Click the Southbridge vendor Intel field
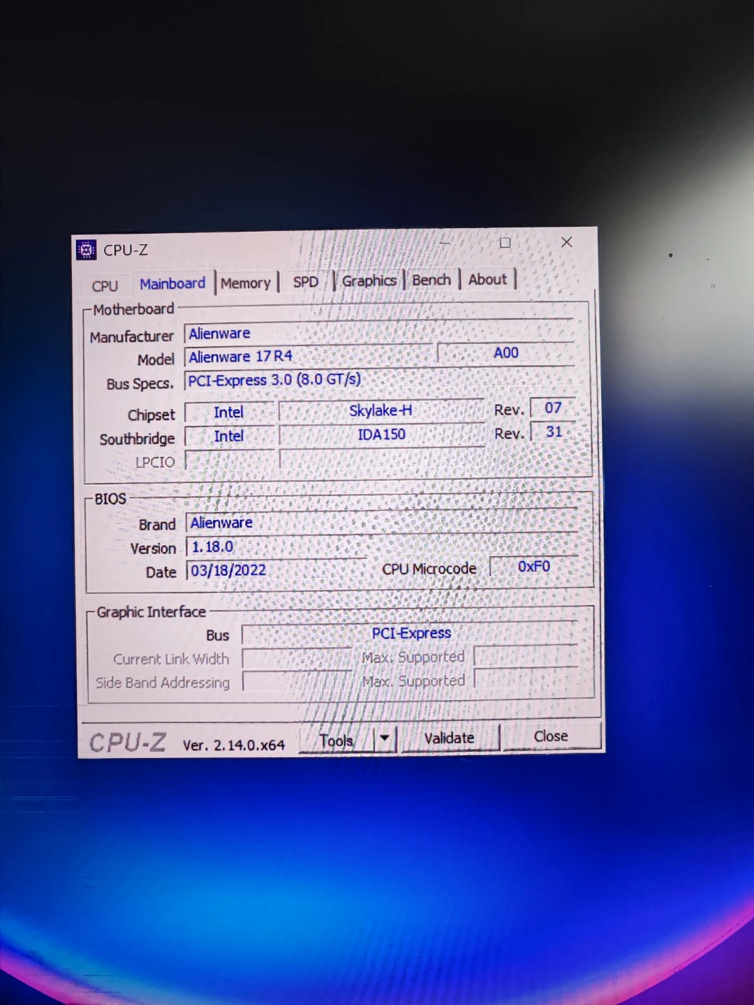 coord(229,436)
